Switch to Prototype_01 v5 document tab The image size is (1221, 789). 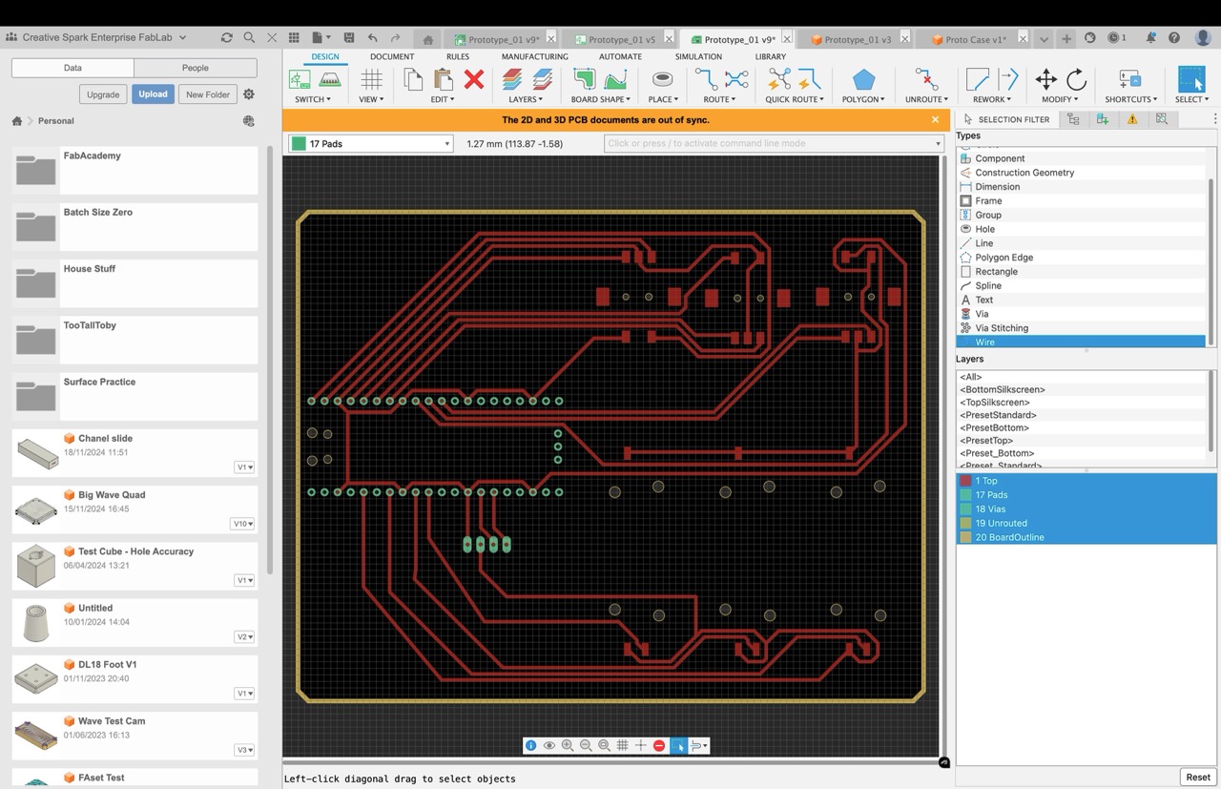pos(622,39)
